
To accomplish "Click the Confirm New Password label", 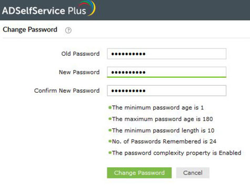I will [x=67, y=91].
